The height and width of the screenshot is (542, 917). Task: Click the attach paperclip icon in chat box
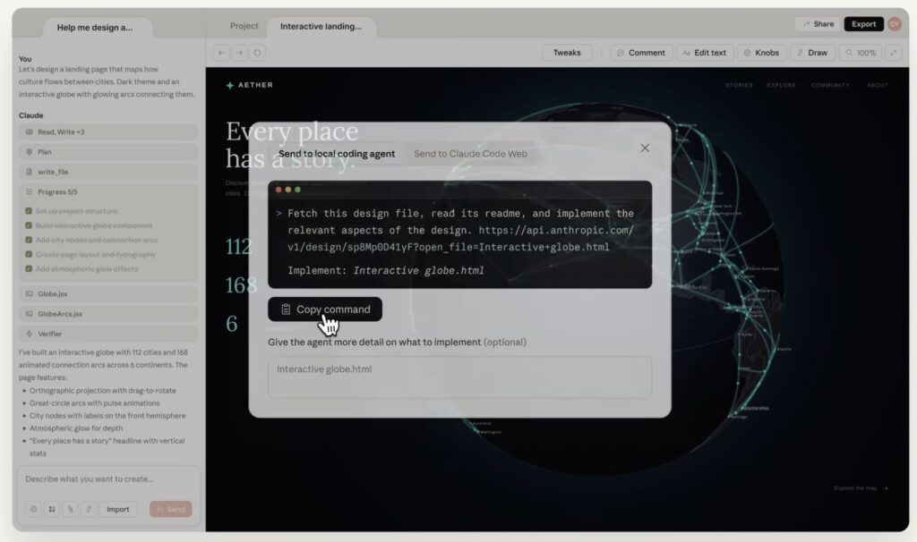(x=69, y=509)
